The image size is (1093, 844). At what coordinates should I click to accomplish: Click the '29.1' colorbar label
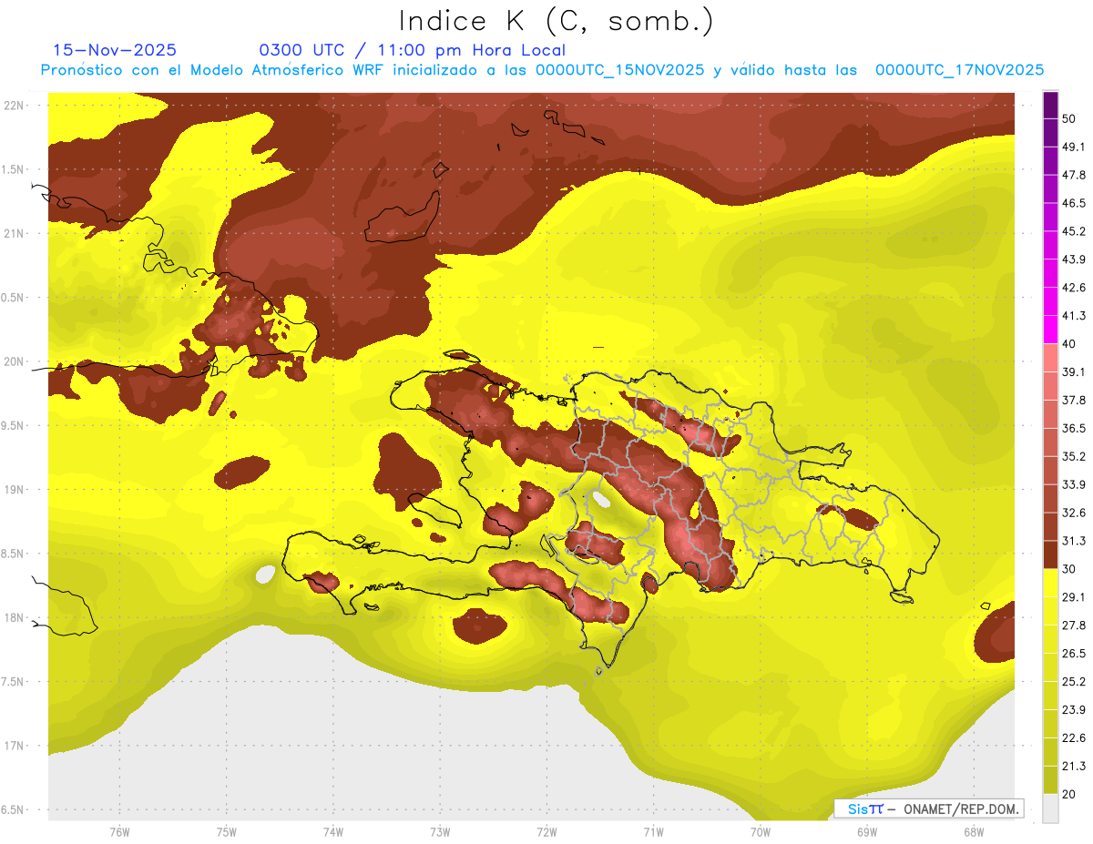click(1074, 597)
